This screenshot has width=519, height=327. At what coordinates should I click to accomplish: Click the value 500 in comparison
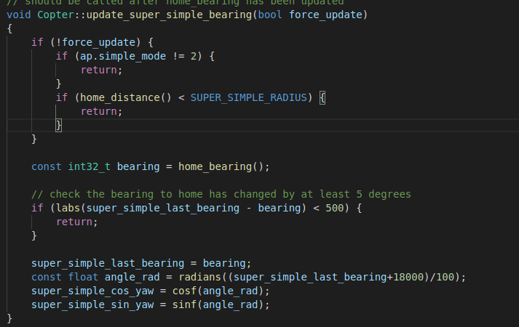(x=335, y=208)
